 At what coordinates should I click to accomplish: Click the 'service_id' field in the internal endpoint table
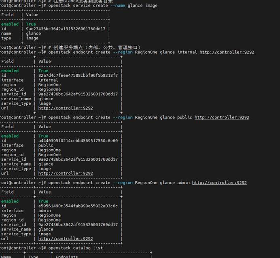(x=14, y=94)
